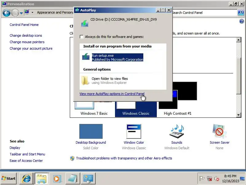Launch Internet Explorer from taskbar
The height and width of the screenshot is (185, 246).
coord(26,179)
